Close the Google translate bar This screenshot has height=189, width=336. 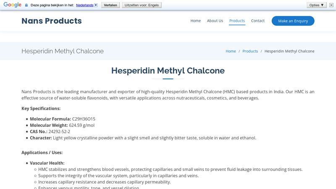click(x=331, y=5)
